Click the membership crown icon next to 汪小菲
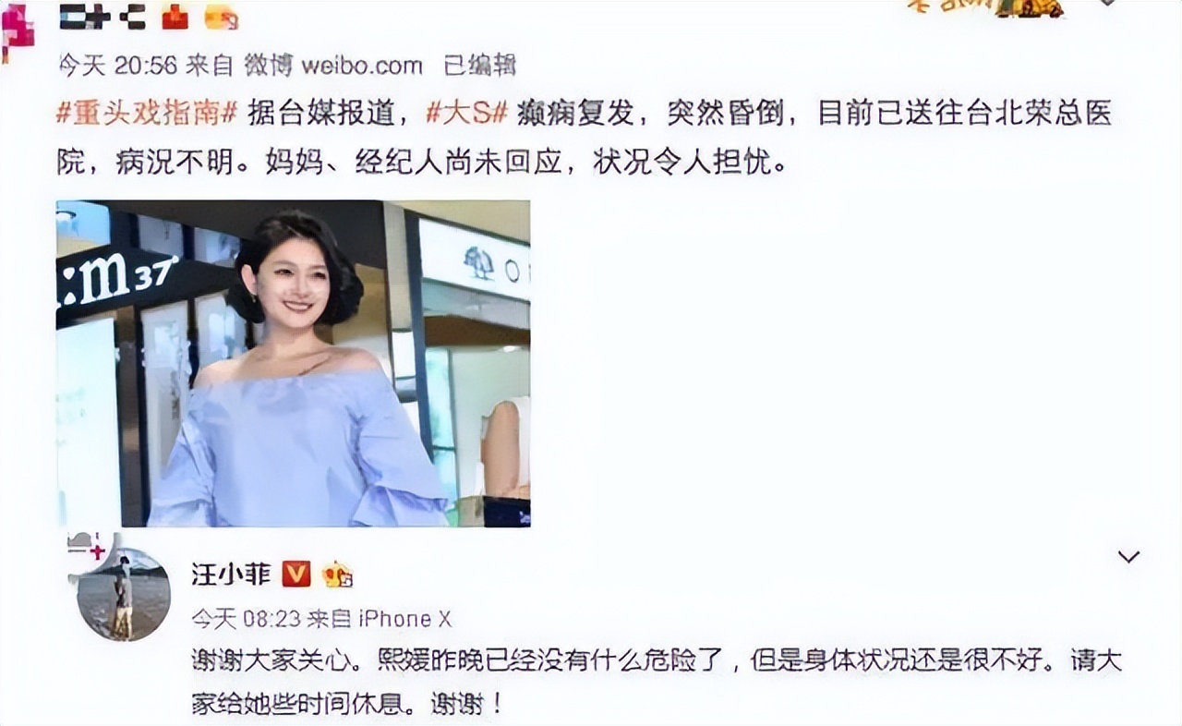1182x726 pixels. (x=338, y=575)
